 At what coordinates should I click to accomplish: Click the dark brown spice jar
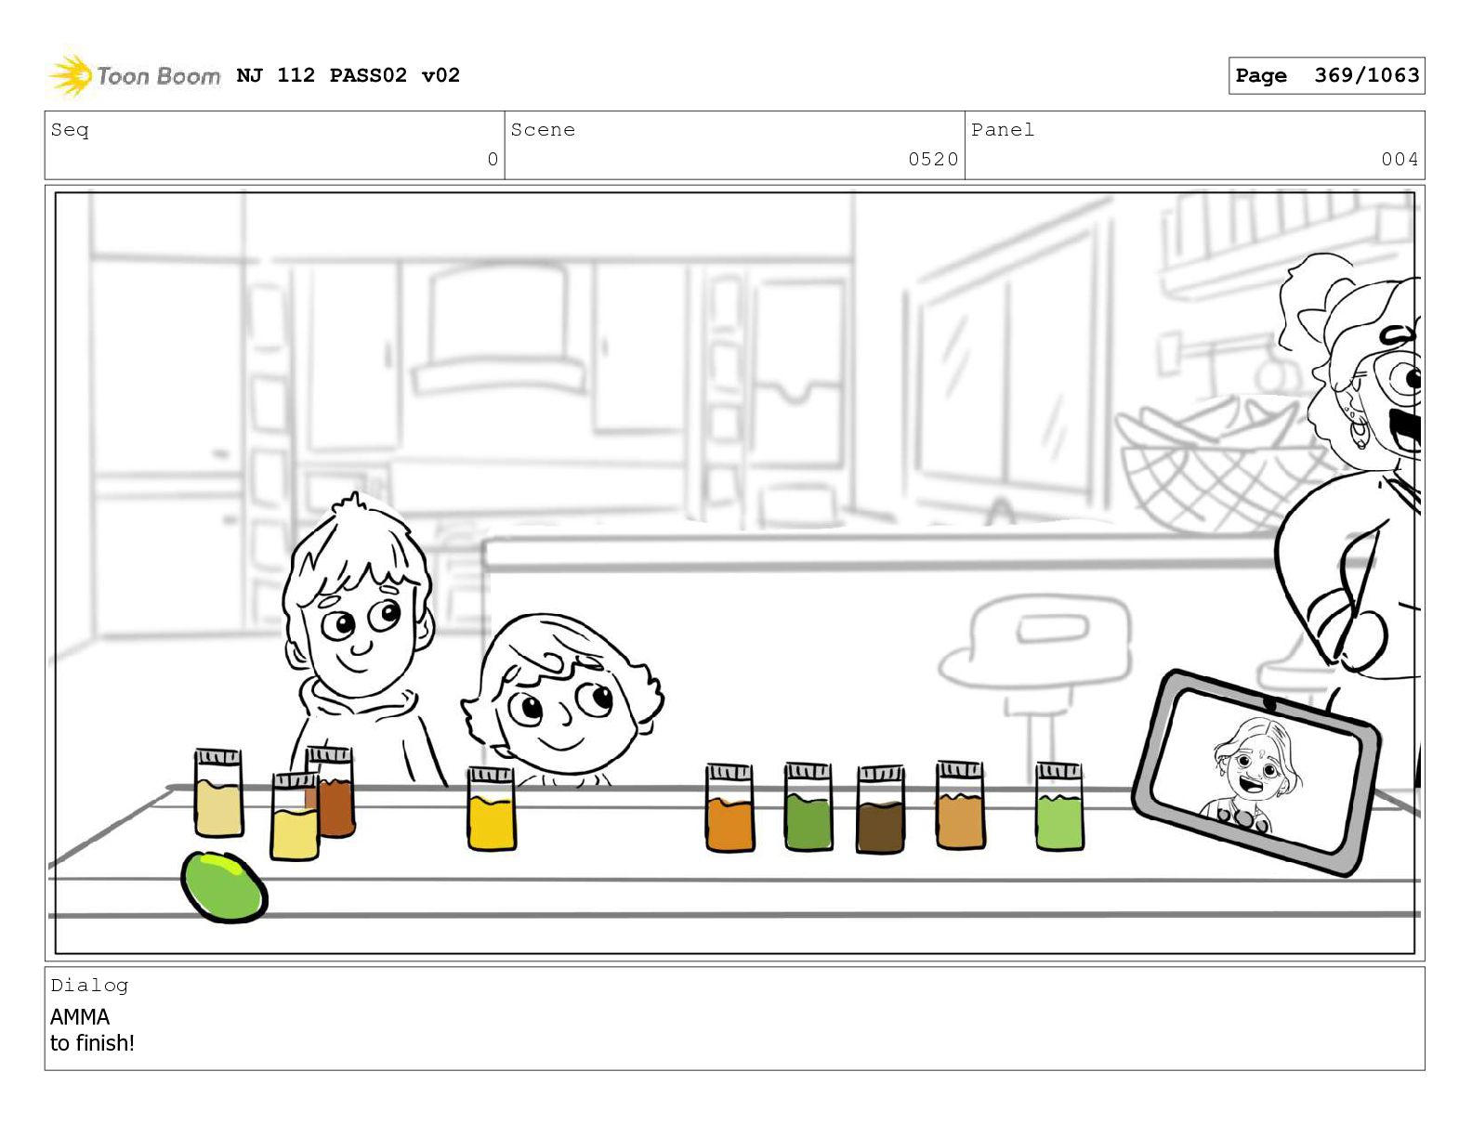(880, 809)
